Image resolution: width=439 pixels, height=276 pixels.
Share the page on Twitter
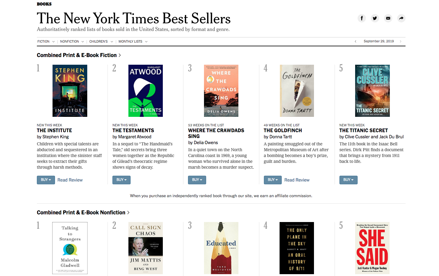pyautogui.click(x=375, y=18)
